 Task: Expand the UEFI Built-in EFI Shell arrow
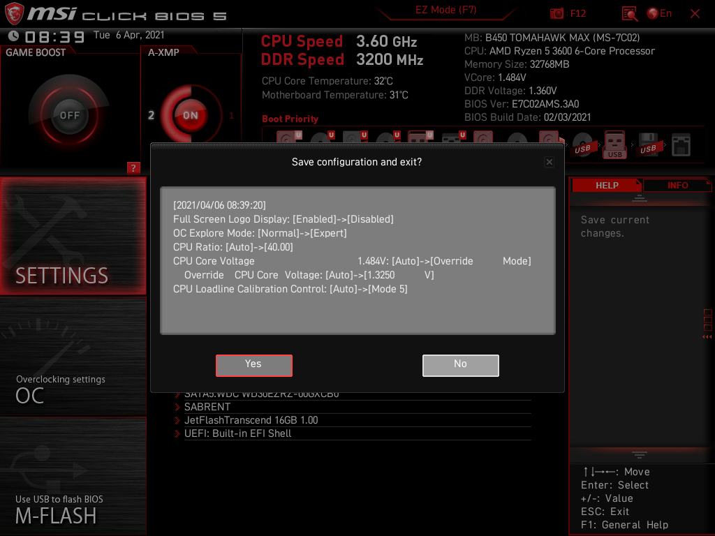point(178,433)
